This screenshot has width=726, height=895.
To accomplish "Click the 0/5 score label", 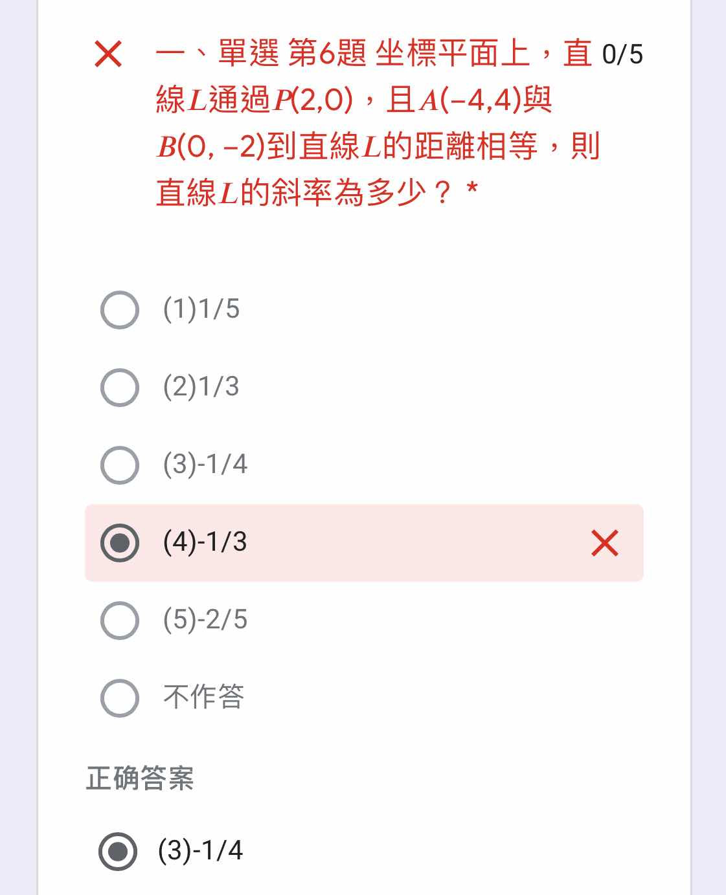I will pos(622,54).
